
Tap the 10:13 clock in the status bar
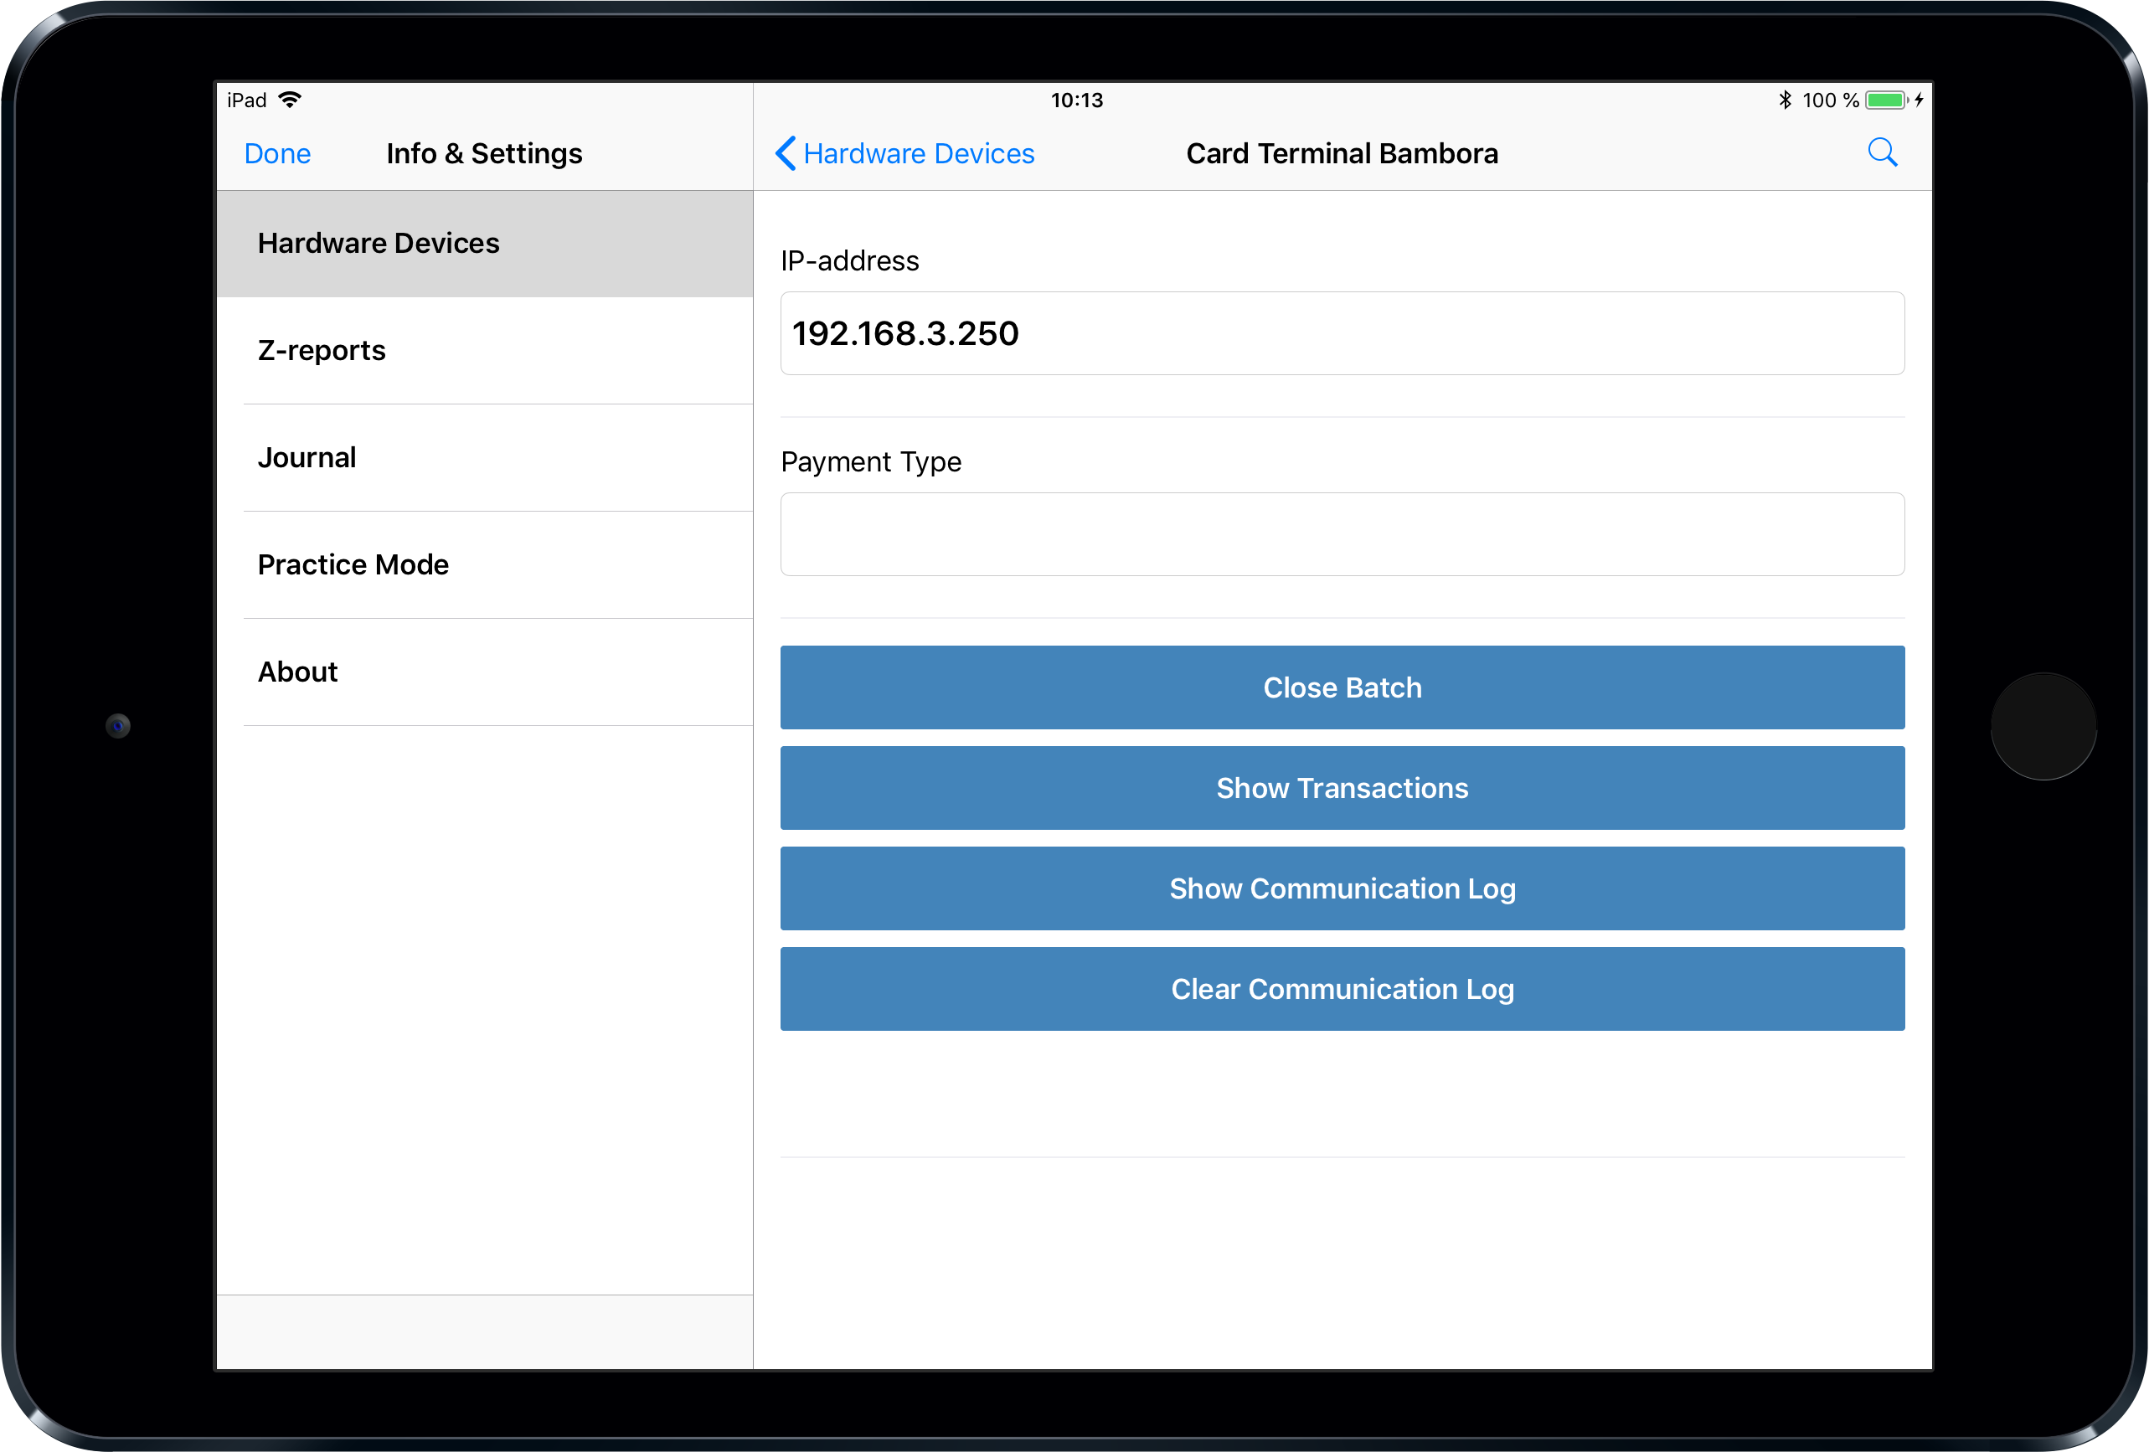click(x=1077, y=99)
